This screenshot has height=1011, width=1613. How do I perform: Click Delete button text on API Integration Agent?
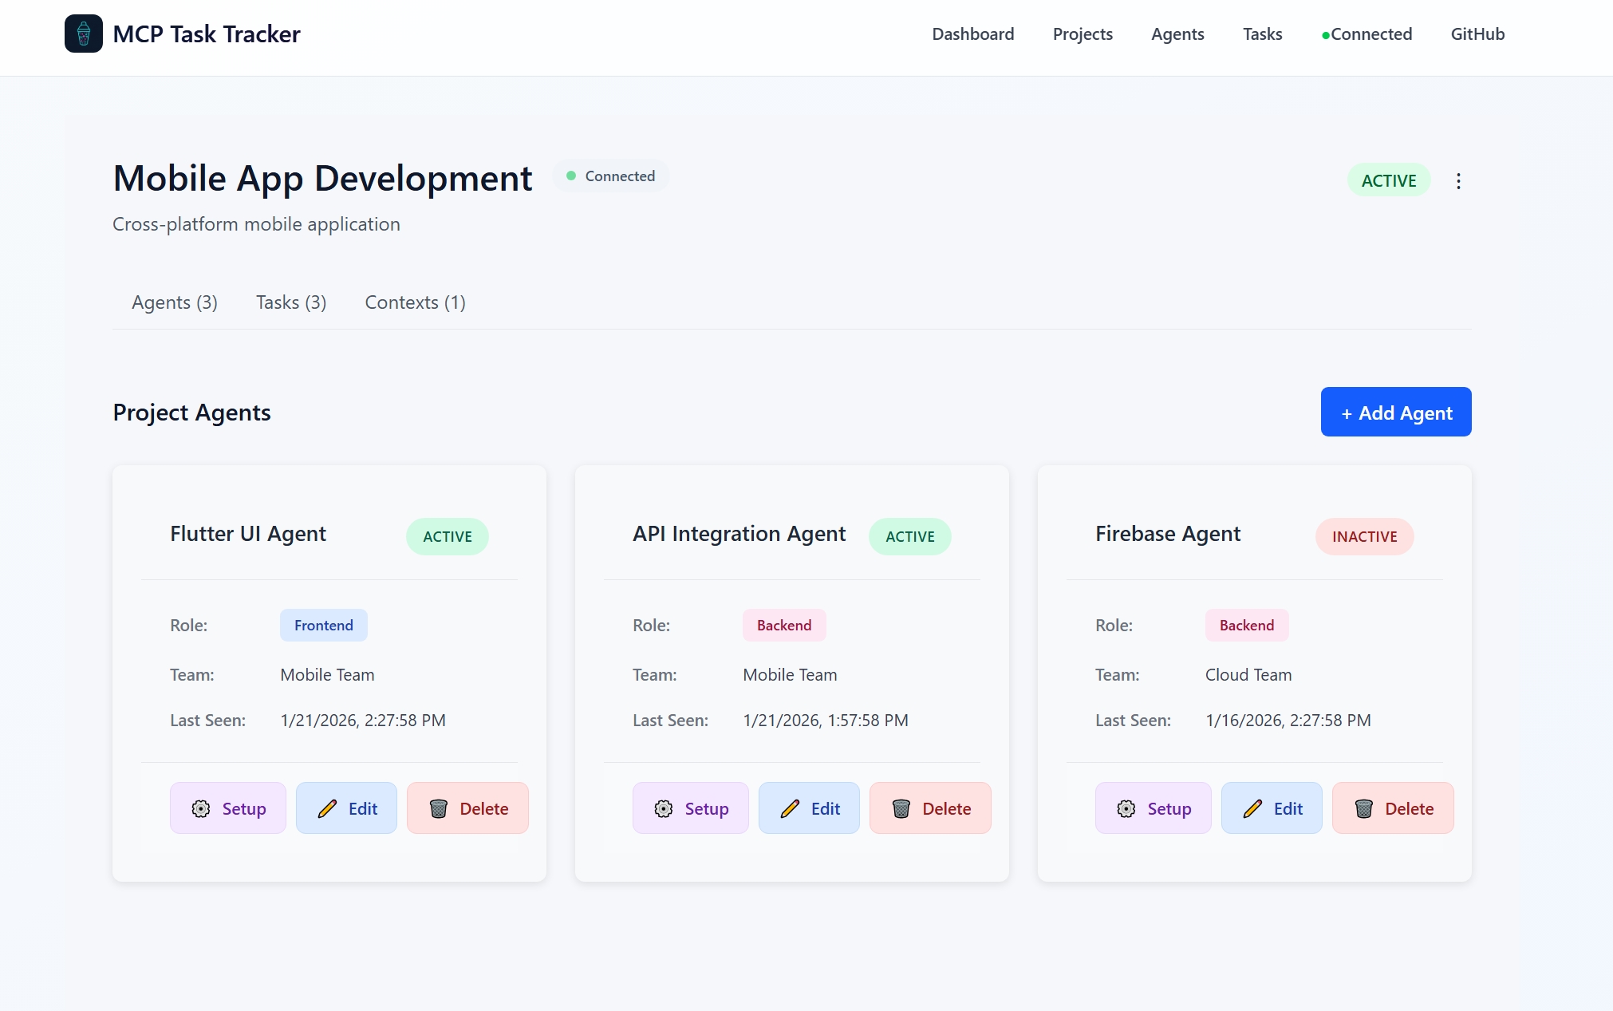(947, 808)
